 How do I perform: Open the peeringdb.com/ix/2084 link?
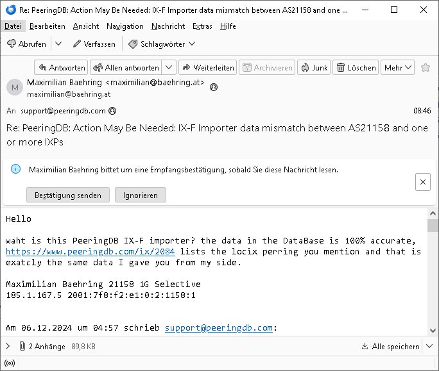click(x=90, y=252)
